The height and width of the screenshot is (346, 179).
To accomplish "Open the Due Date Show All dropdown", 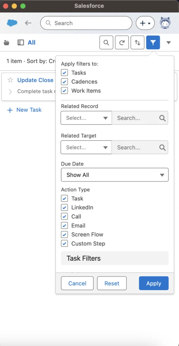I will (x=115, y=175).
